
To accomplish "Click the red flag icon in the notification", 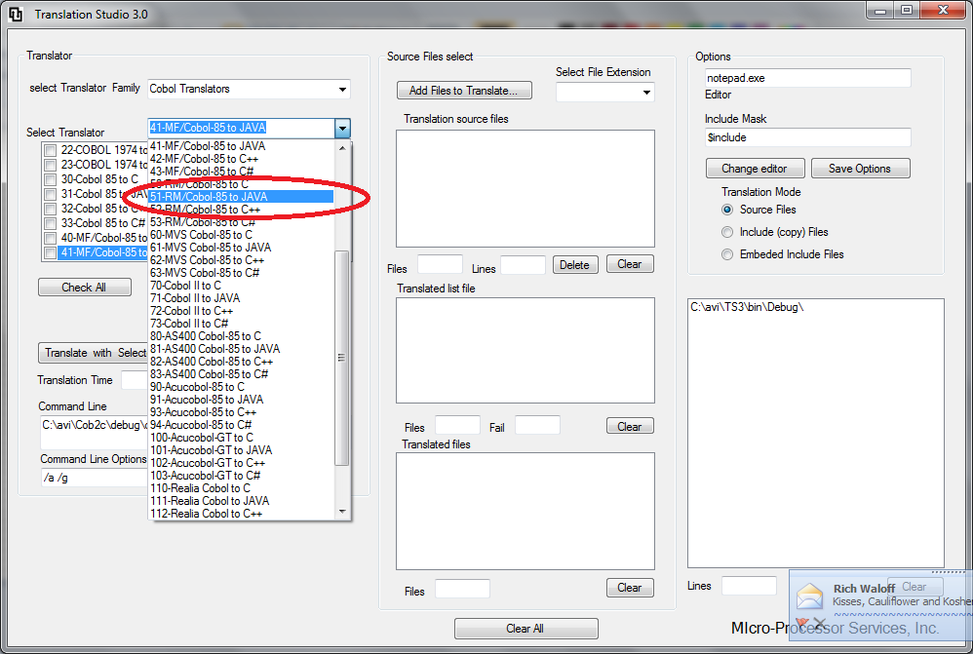I will click(x=801, y=623).
